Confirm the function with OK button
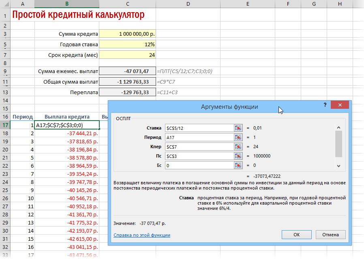 click(296, 235)
